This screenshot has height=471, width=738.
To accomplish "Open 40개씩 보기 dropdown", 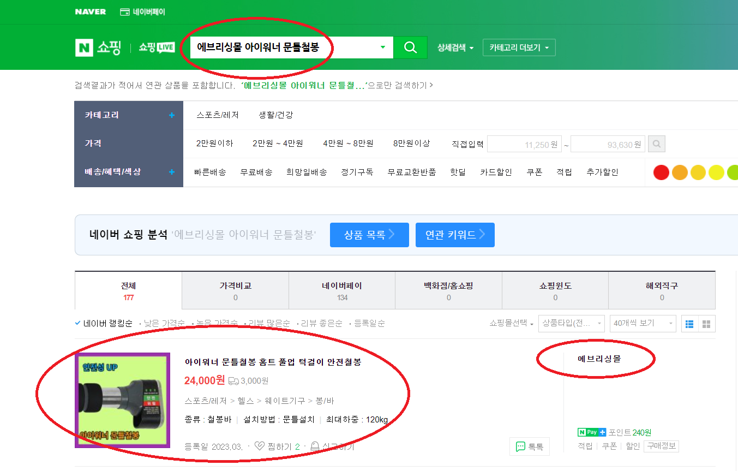I will coord(643,324).
